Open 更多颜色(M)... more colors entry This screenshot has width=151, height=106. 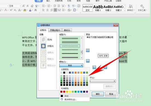click(74, 99)
